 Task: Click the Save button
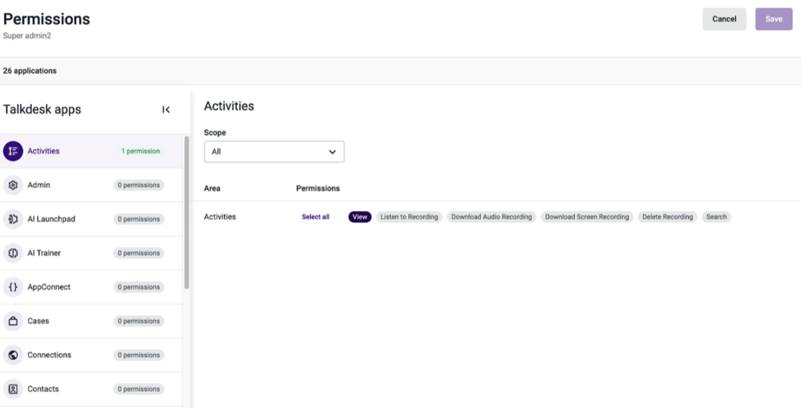tap(774, 19)
